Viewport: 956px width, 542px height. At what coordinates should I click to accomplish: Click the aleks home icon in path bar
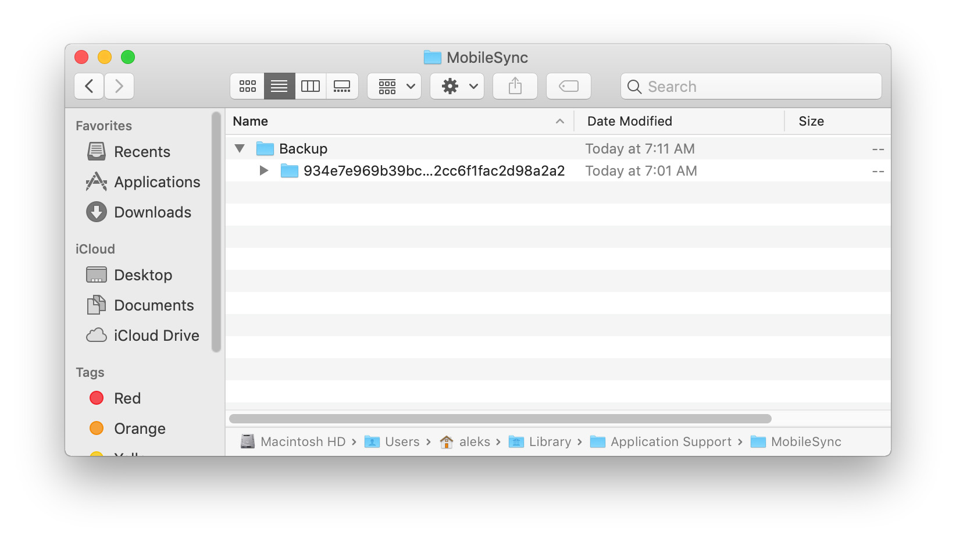coord(447,442)
